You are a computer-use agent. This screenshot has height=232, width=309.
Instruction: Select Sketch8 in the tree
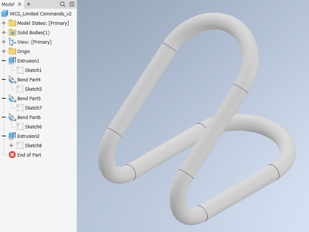click(x=33, y=146)
